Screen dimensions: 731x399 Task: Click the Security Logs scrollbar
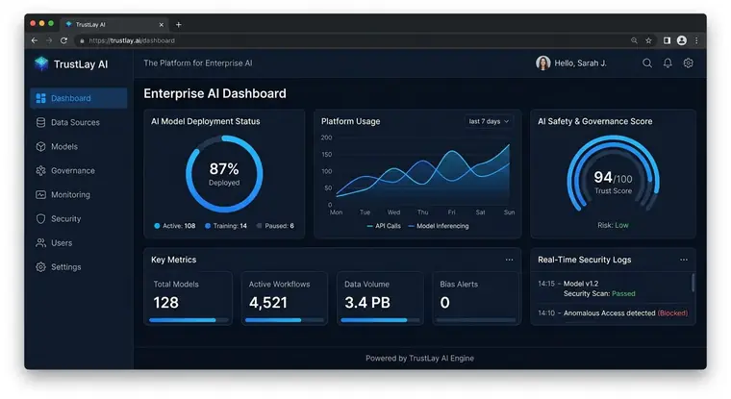click(693, 283)
